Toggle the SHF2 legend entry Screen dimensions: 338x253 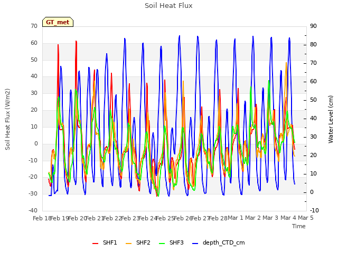138,242
